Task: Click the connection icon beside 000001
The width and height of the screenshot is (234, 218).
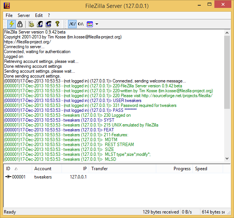Action: click(x=8, y=177)
